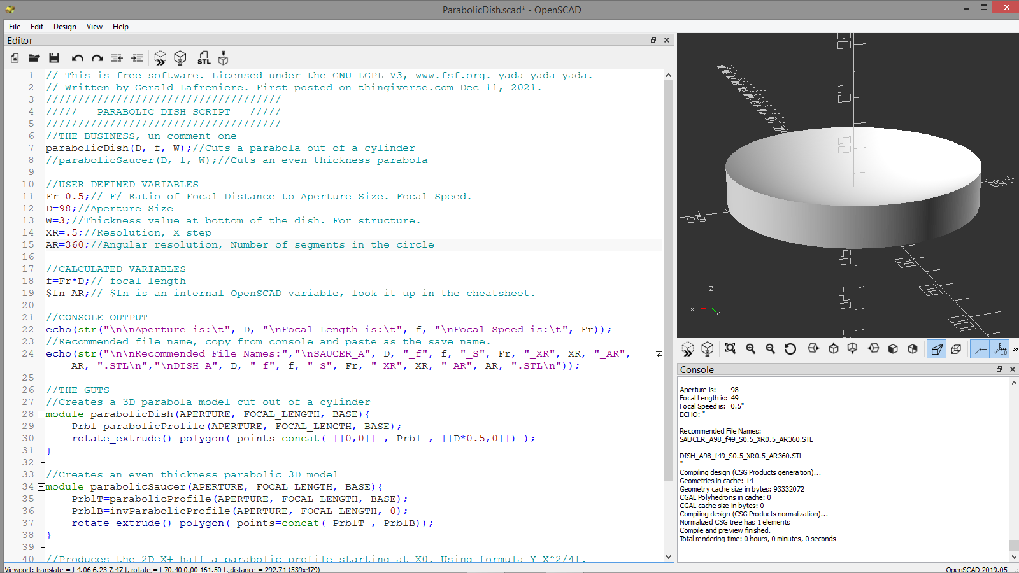
Task: Indent the selected code lines
Action: 137,58
